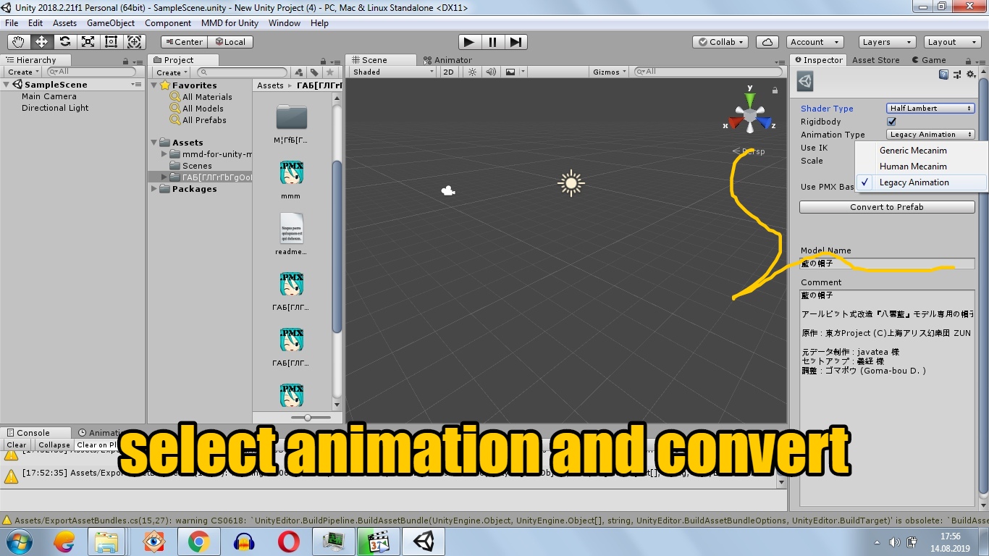Uncheck the Rigidbody checkbox
The height and width of the screenshot is (556, 989).
click(x=891, y=122)
